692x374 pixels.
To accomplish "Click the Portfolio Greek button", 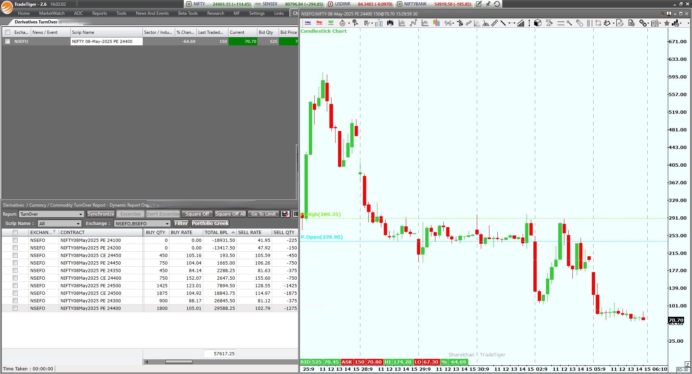I will tap(210, 223).
